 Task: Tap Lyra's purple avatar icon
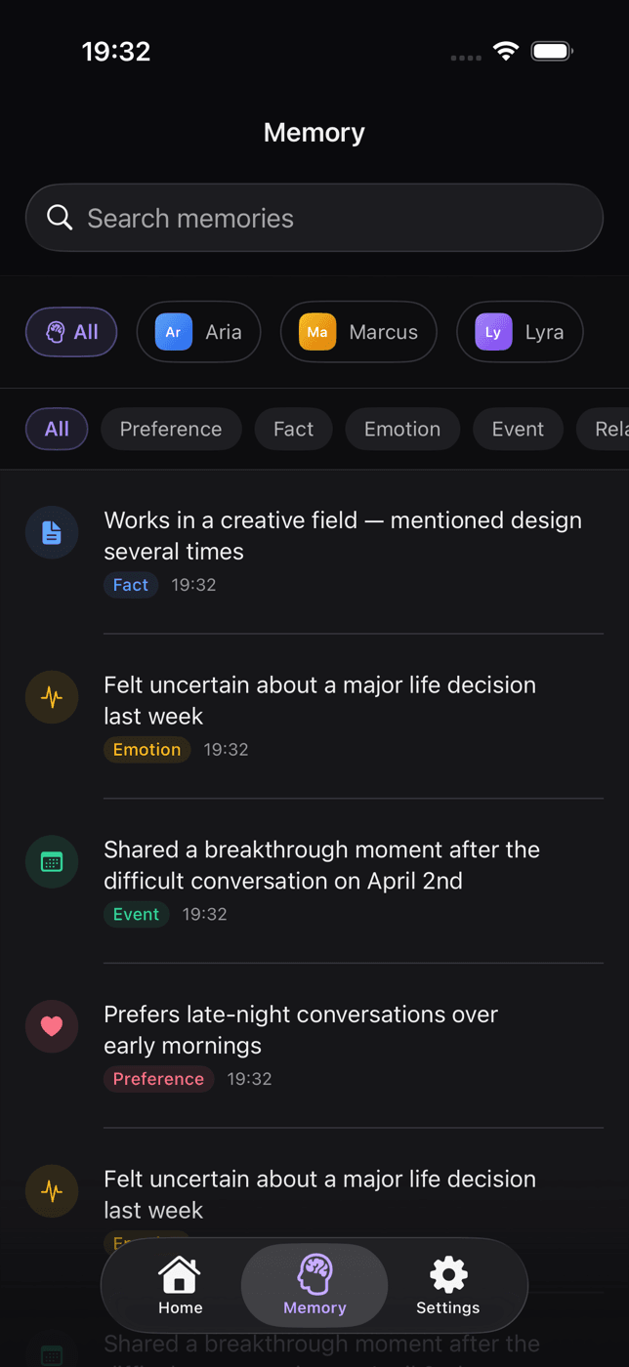(493, 332)
